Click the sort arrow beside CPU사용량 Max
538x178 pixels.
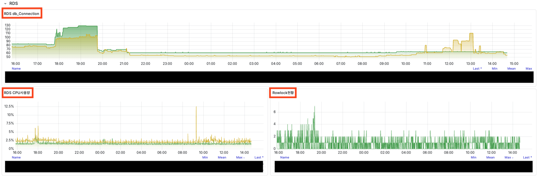pyautogui.click(x=244, y=158)
